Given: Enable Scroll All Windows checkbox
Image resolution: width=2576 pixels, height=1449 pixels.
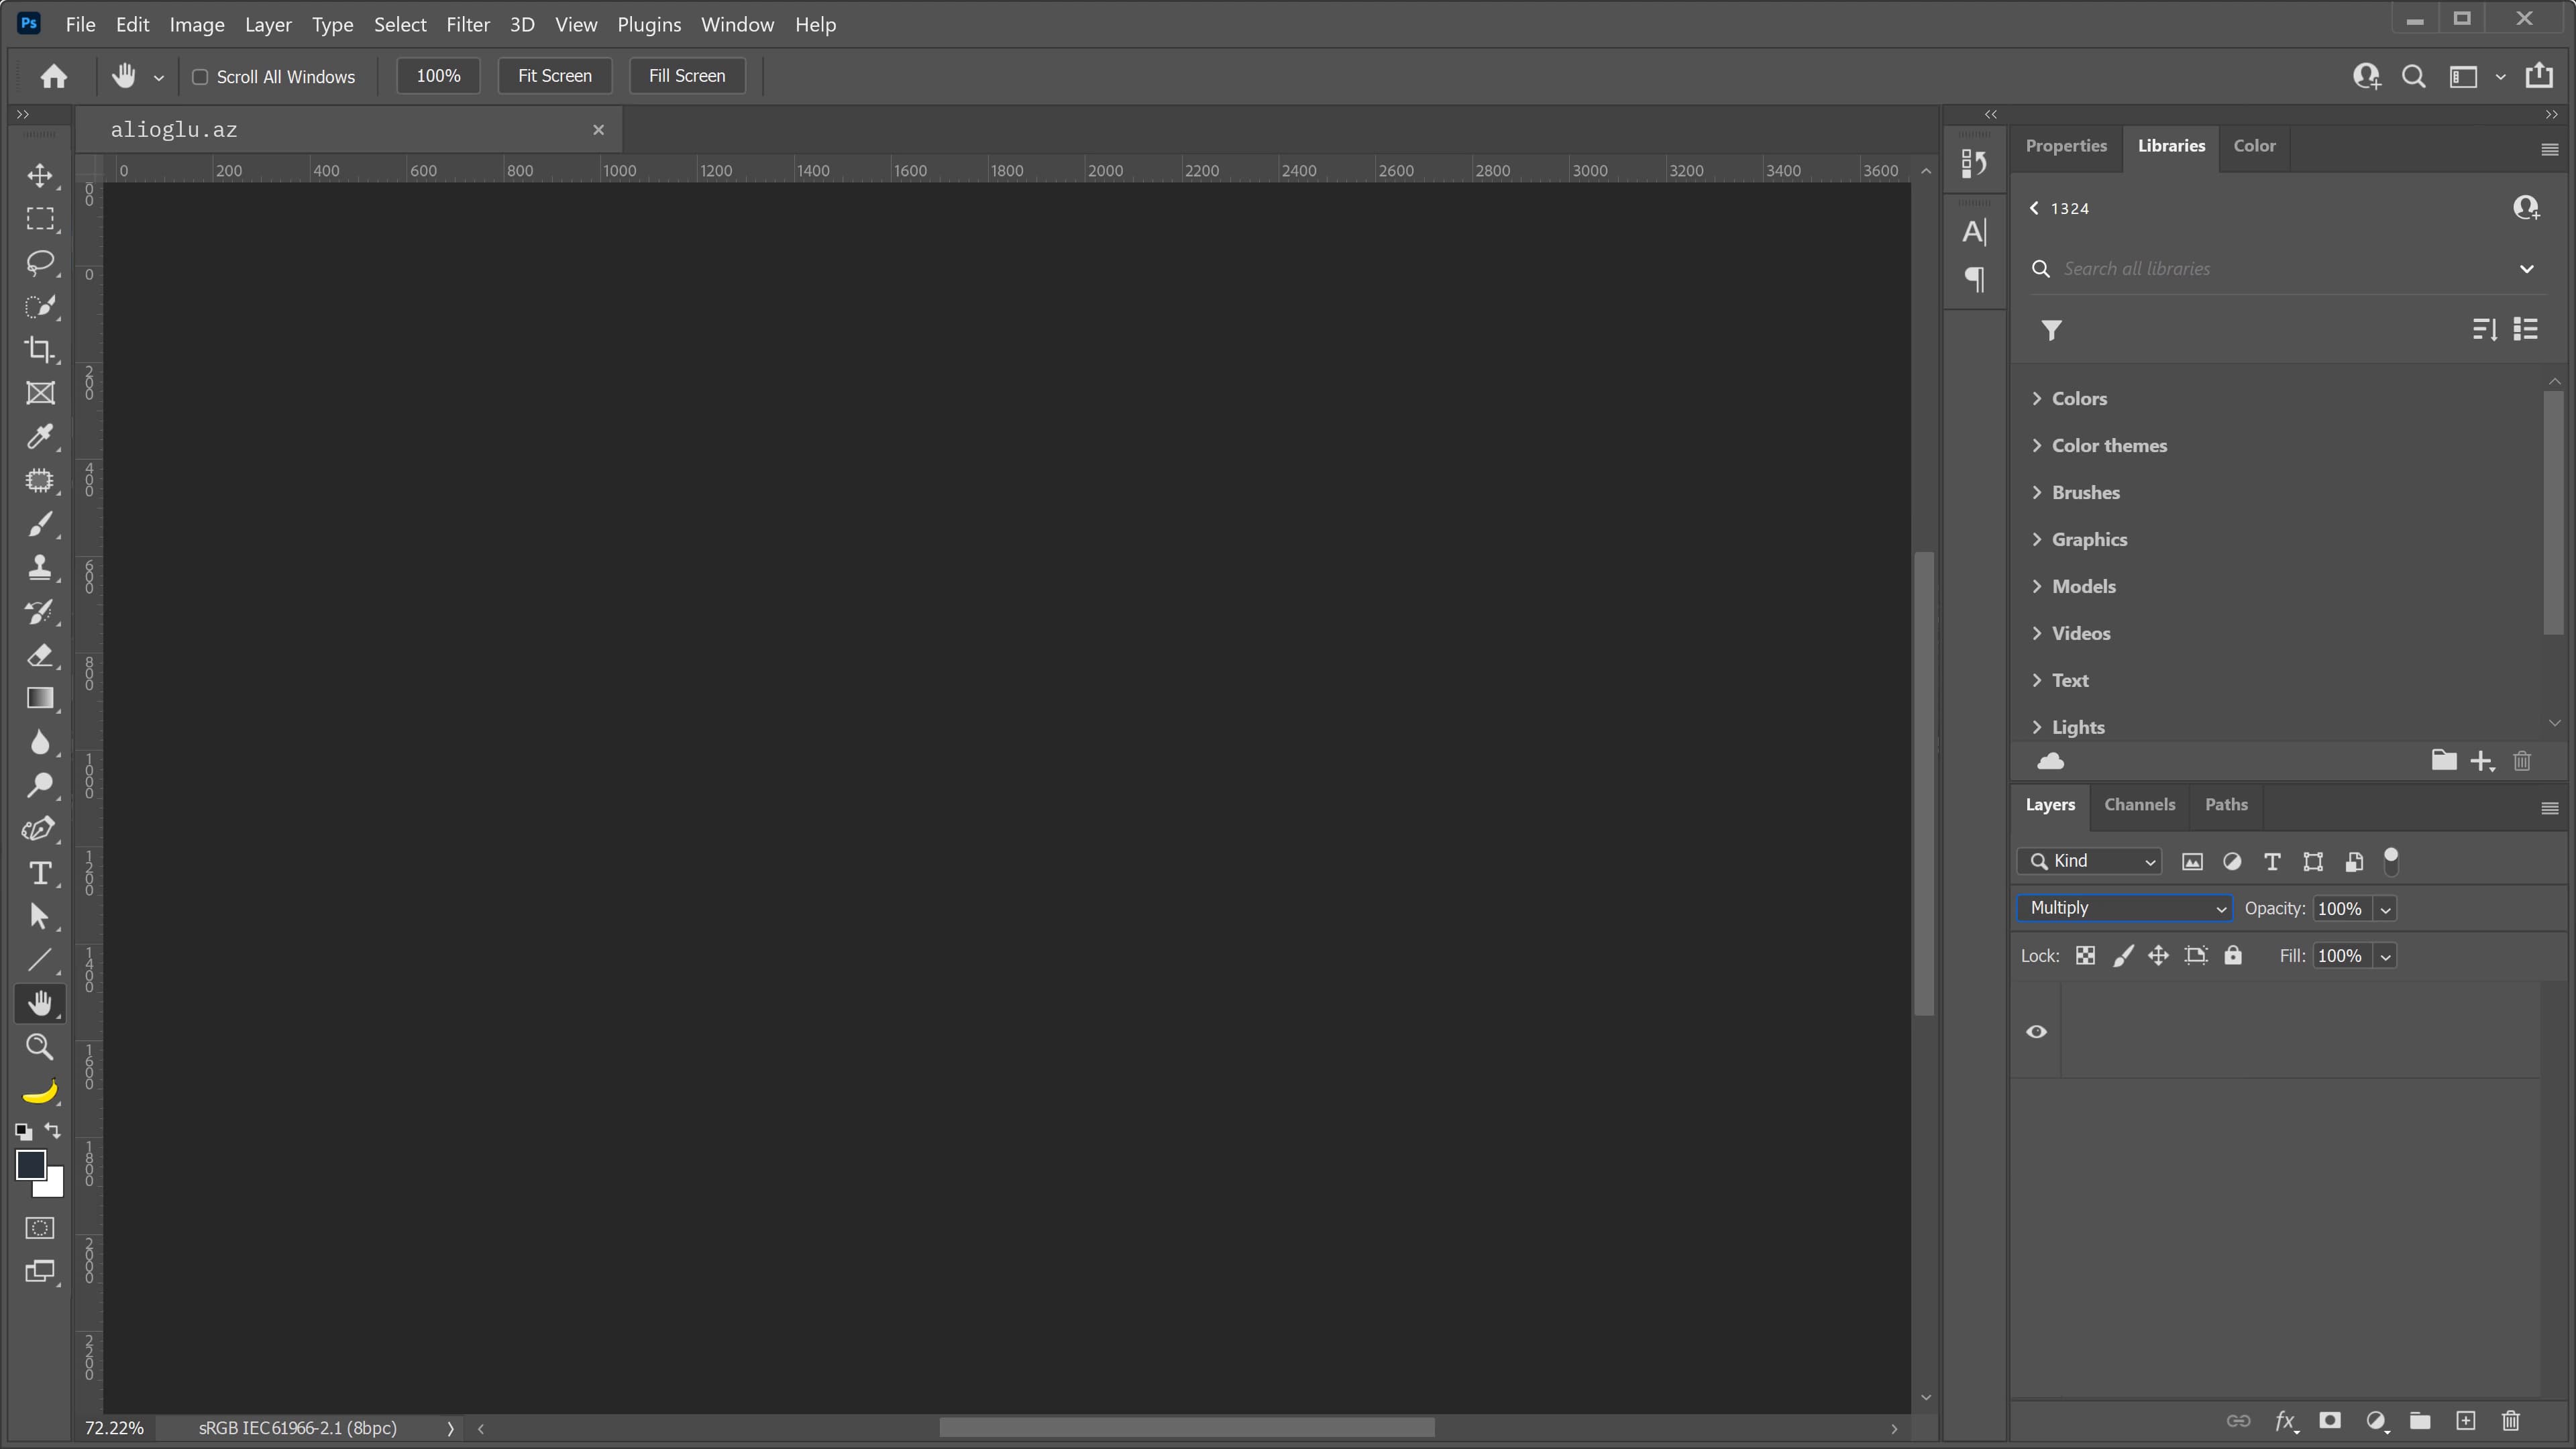Looking at the screenshot, I should [x=200, y=77].
